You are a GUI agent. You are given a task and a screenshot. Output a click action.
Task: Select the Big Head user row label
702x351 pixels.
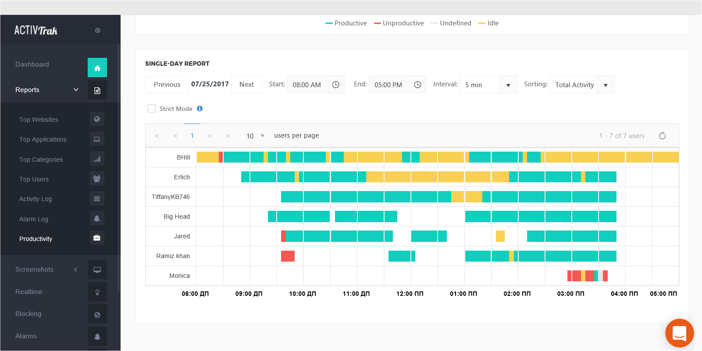(x=177, y=216)
